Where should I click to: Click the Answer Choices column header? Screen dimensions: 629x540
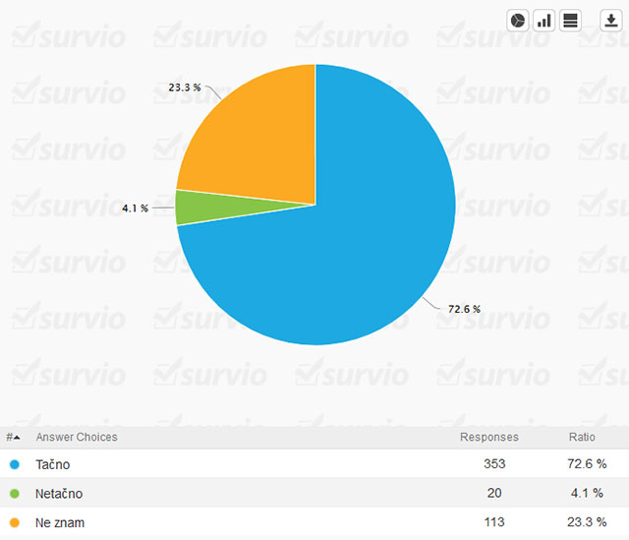(77, 437)
